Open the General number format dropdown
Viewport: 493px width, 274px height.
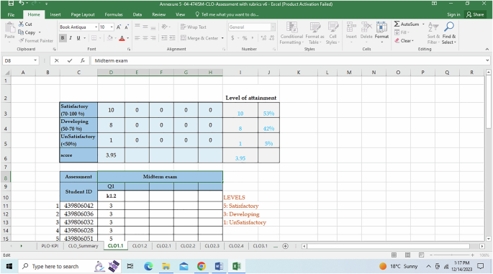point(273,27)
